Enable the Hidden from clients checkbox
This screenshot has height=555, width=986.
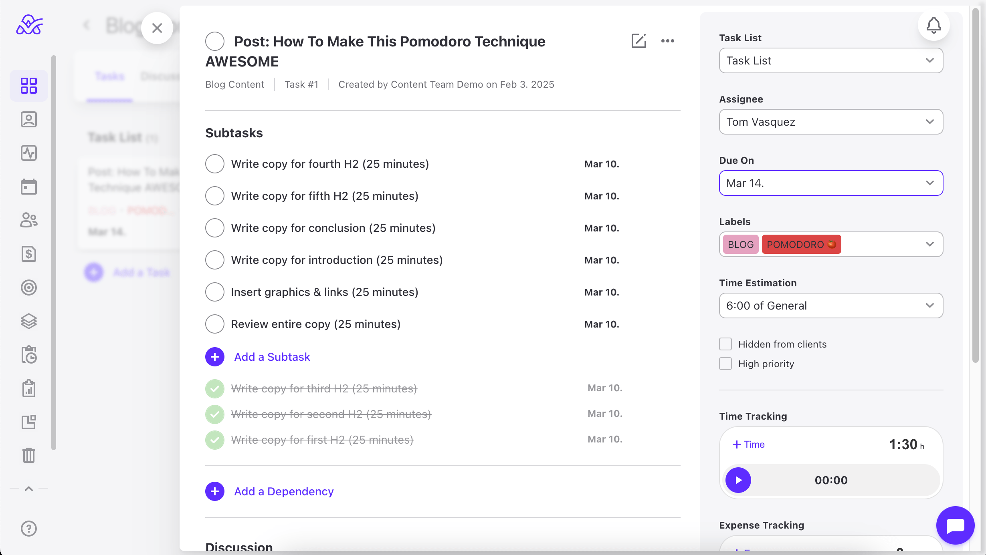coord(725,344)
